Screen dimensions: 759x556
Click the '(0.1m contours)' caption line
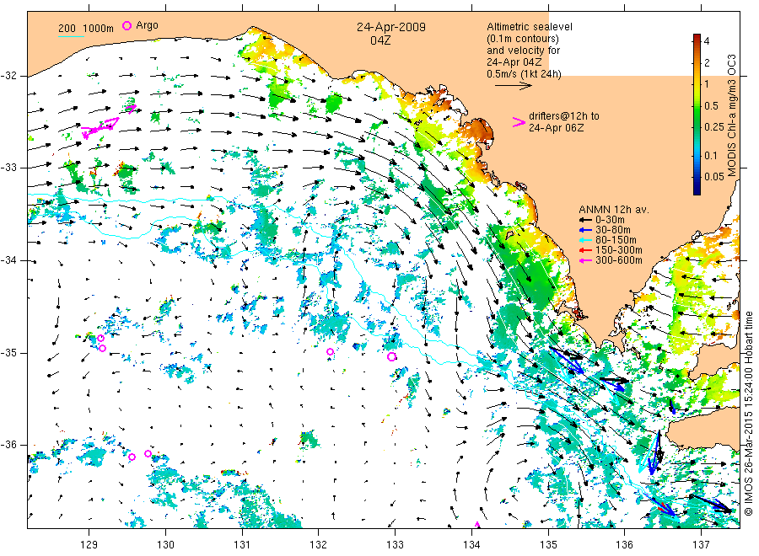pyautogui.click(x=523, y=39)
